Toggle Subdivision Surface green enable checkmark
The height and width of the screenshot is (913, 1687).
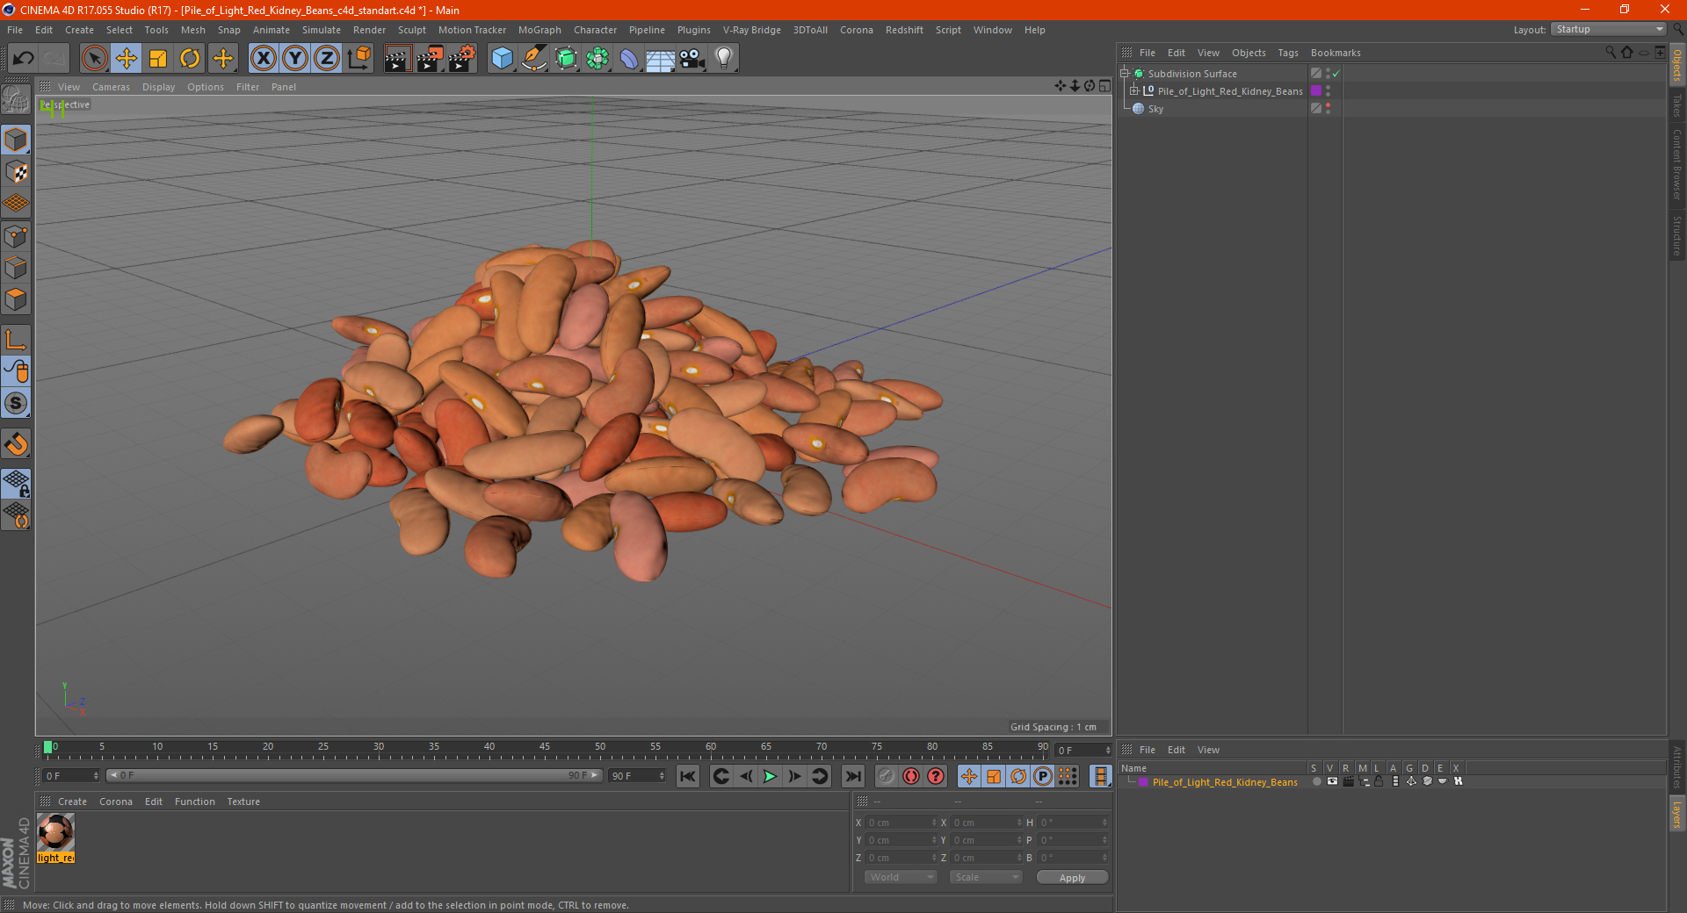pos(1336,74)
